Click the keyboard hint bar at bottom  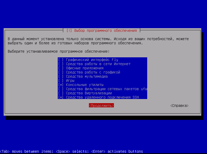[x=72, y=151]
